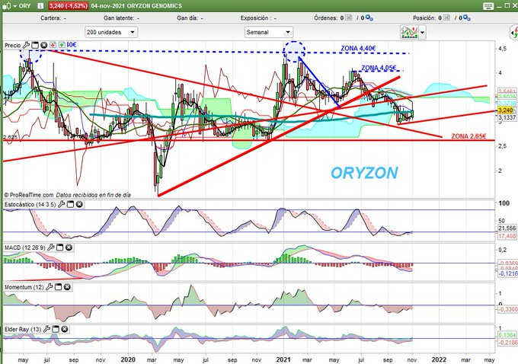
Task: Click the ZONA 2,65€ annotation text
Action: click(468, 136)
